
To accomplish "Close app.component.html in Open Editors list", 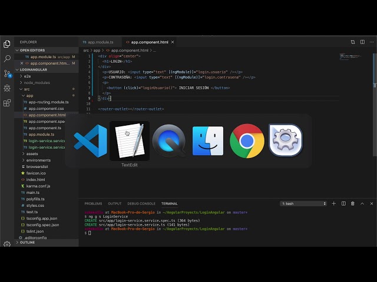I will coord(22,63).
